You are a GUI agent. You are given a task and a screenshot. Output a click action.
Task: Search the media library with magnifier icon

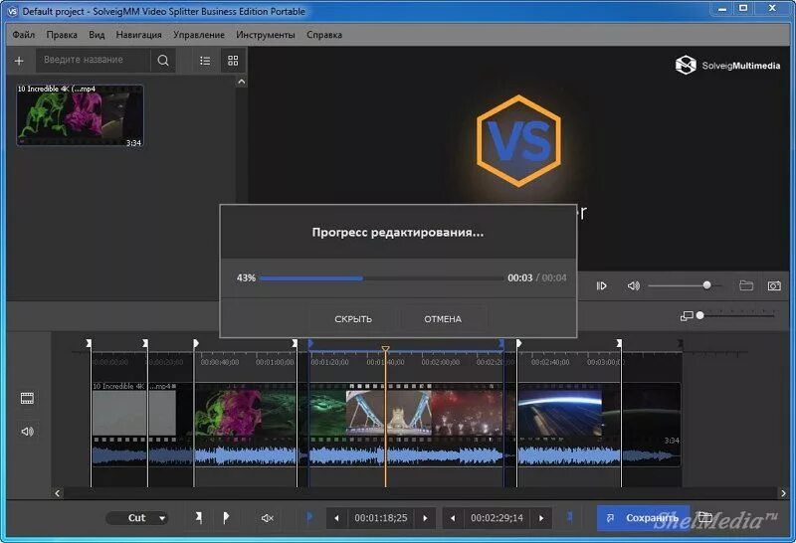(x=163, y=61)
